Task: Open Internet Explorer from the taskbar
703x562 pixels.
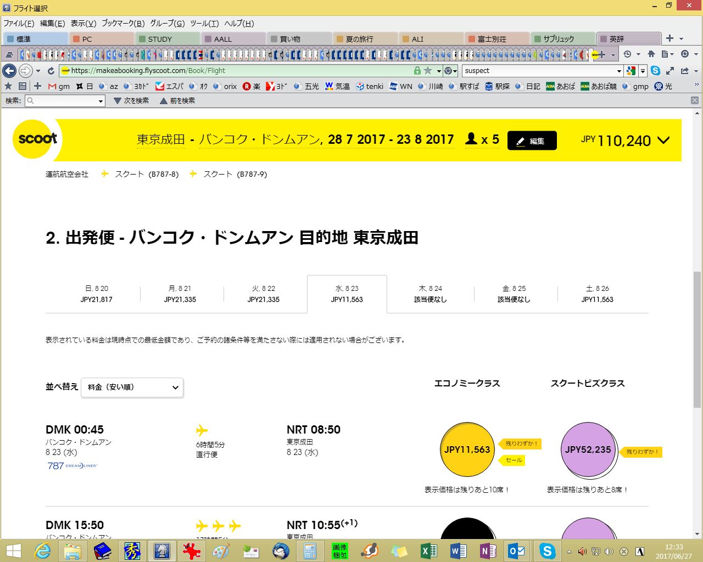Action: coord(42,550)
